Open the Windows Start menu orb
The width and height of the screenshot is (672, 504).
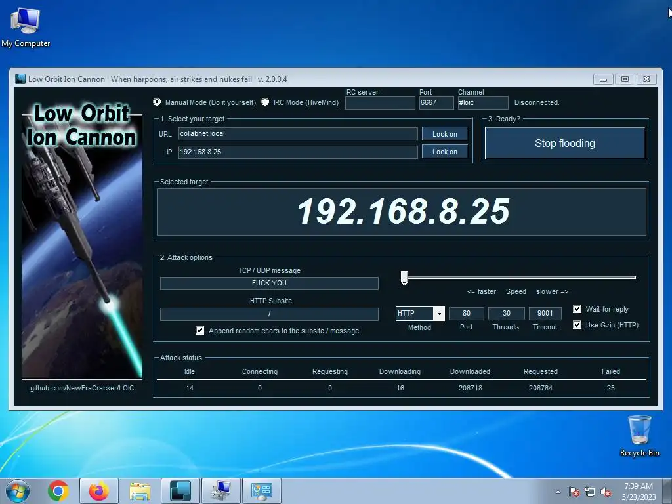tap(18, 491)
